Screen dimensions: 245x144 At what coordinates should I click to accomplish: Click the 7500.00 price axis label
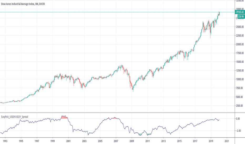[x=240, y=88]
